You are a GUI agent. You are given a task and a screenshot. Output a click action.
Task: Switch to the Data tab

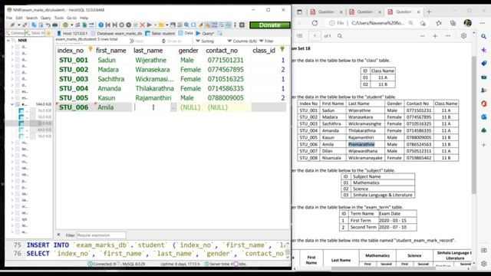[186, 33]
